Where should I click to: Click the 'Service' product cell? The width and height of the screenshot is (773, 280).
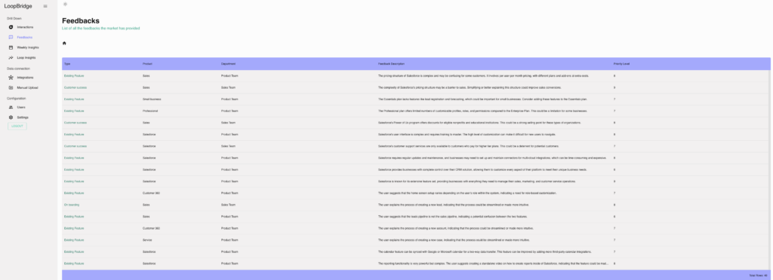(147, 240)
